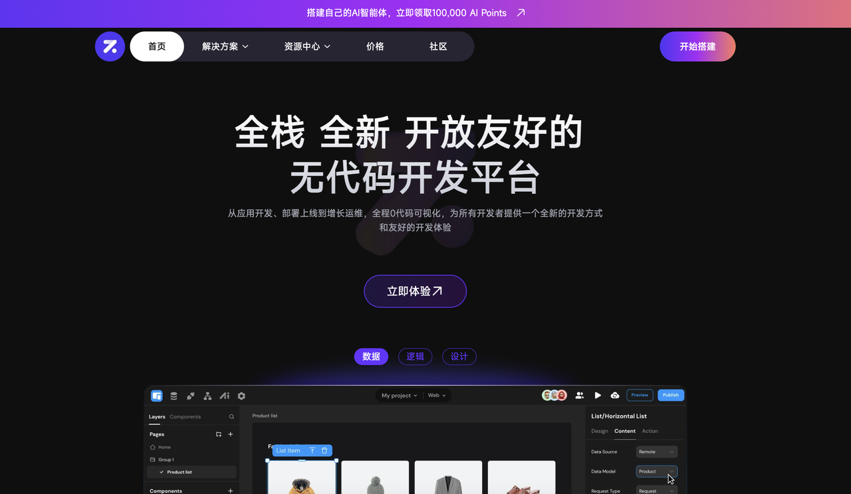Click the purple Z logo in navigation
The height and width of the screenshot is (494, 851).
(110, 46)
